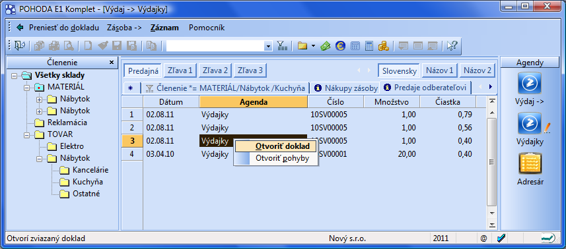Click scroll-to-top arrow of table scrollbar
Screen dimensions: 566x249
click(491, 101)
